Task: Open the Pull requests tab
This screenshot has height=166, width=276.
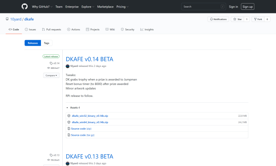Action: [51, 30]
